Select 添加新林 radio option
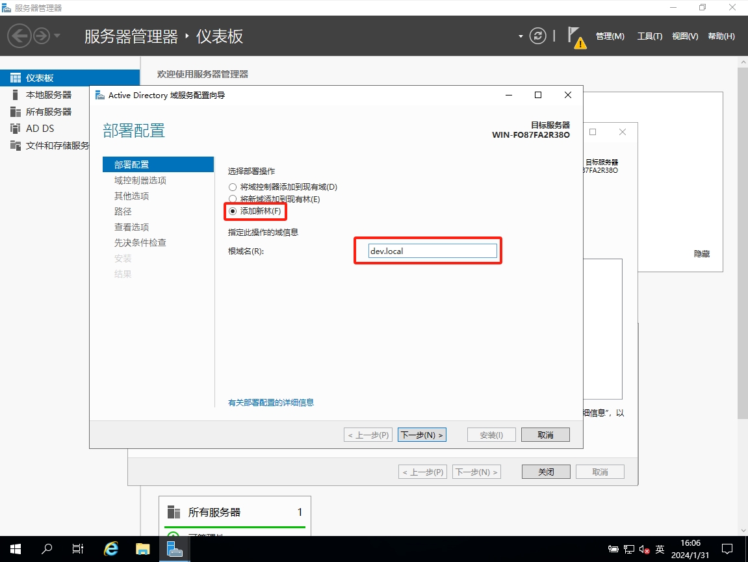The width and height of the screenshot is (748, 562). [233, 212]
